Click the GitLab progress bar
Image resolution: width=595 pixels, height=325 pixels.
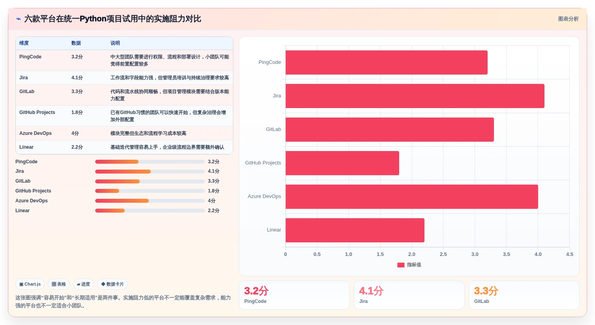(150, 181)
